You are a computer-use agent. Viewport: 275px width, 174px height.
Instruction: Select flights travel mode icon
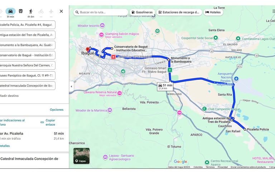(x=51, y=11)
